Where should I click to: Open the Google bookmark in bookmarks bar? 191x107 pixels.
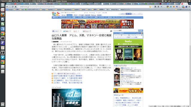click(x=10, y=10)
